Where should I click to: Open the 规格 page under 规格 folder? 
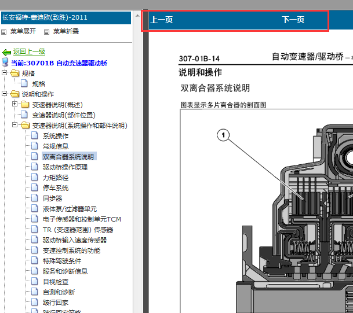39,84
